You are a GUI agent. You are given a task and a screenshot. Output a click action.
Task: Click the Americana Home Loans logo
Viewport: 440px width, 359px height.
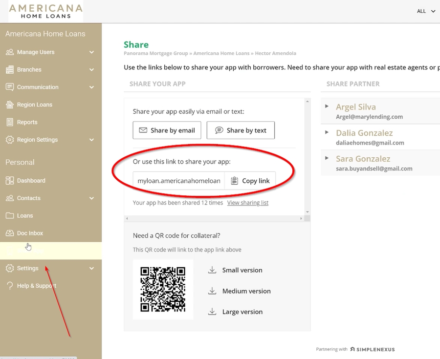click(x=45, y=11)
